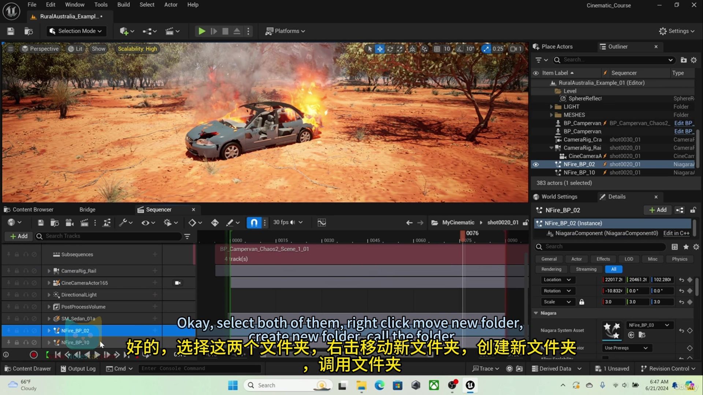703x395 pixels.
Task: Open Sequencer render movie clapperboard icon
Action: click(84, 222)
